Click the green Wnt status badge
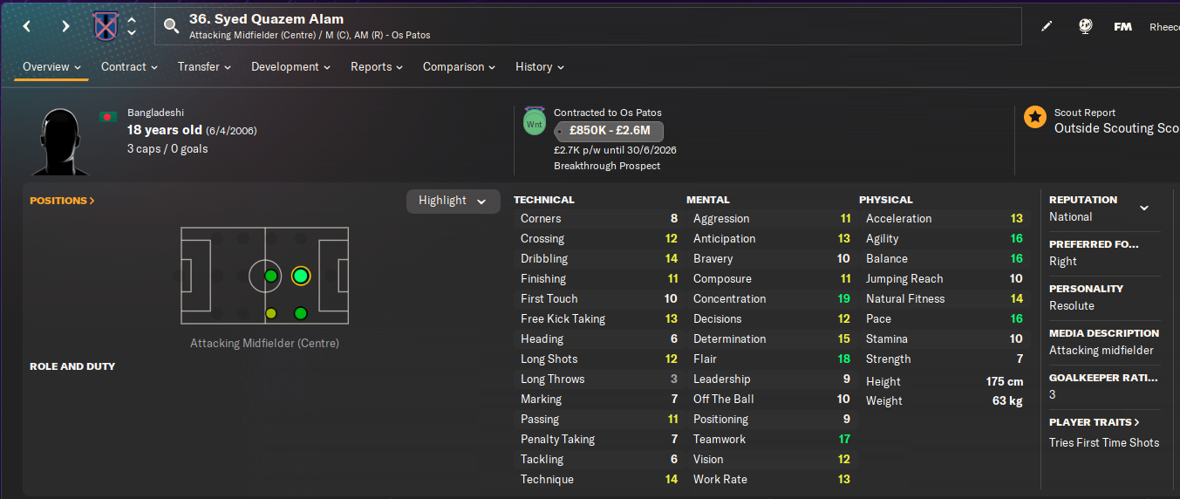Screen dimensions: 1180x499 [535, 124]
